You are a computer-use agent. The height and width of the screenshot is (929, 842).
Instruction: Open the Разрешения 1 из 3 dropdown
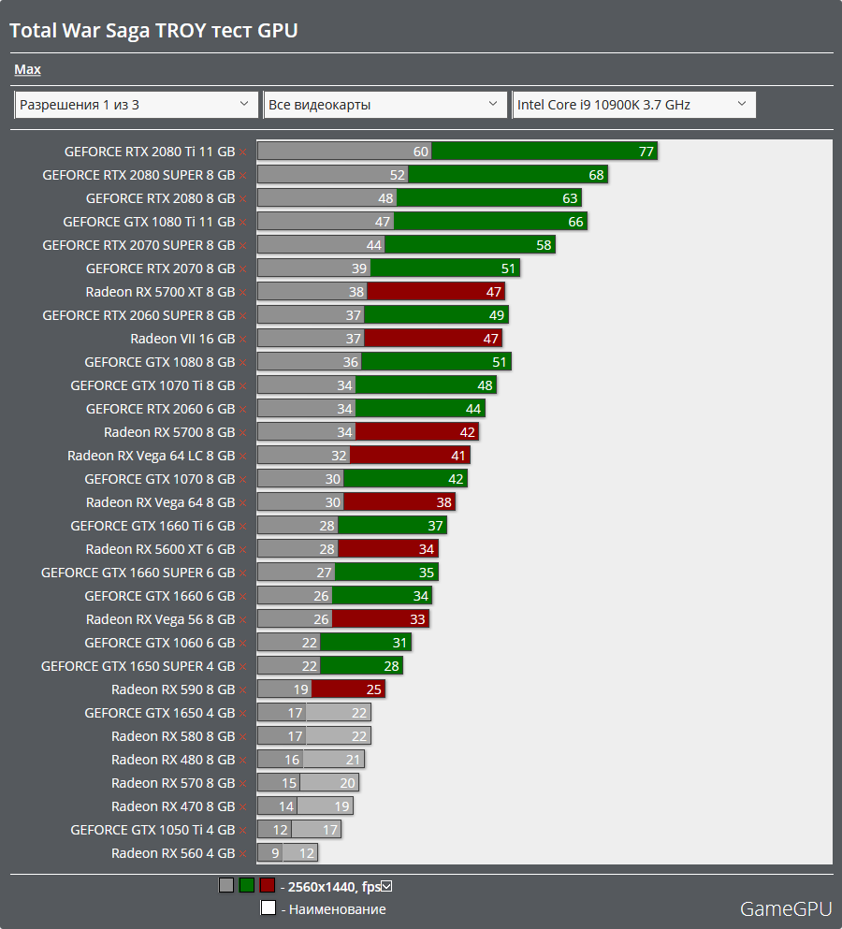pos(136,105)
